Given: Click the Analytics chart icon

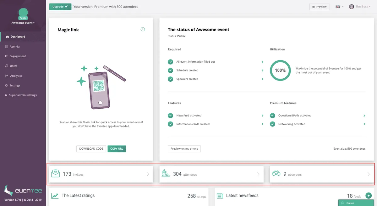Looking at the screenshot, I should pos(7,76).
